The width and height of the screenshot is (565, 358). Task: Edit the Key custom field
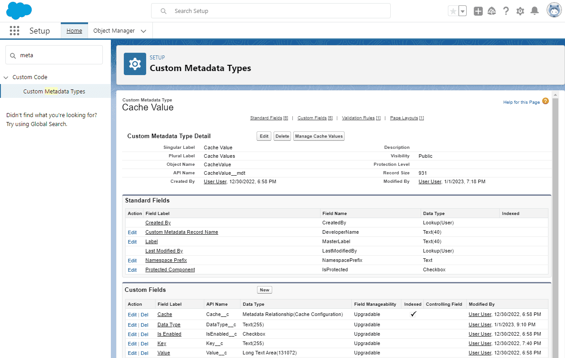132,344
